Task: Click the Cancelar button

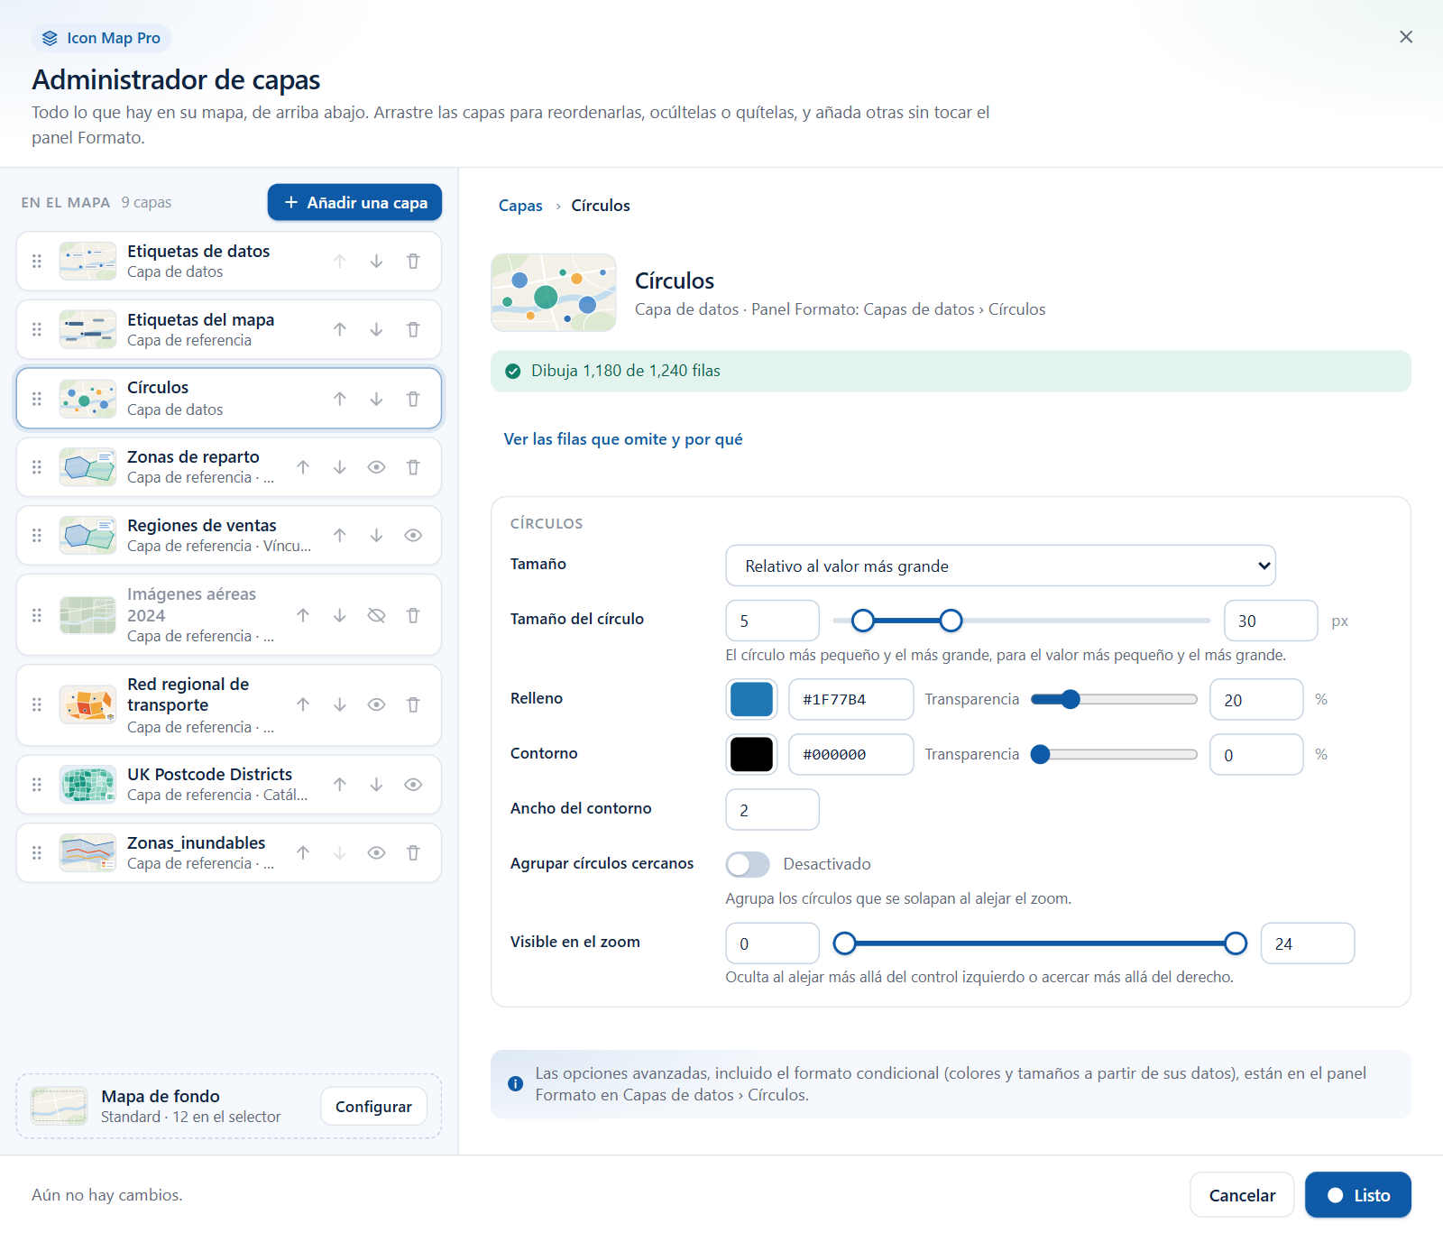Action: click(x=1242, y=1195)
